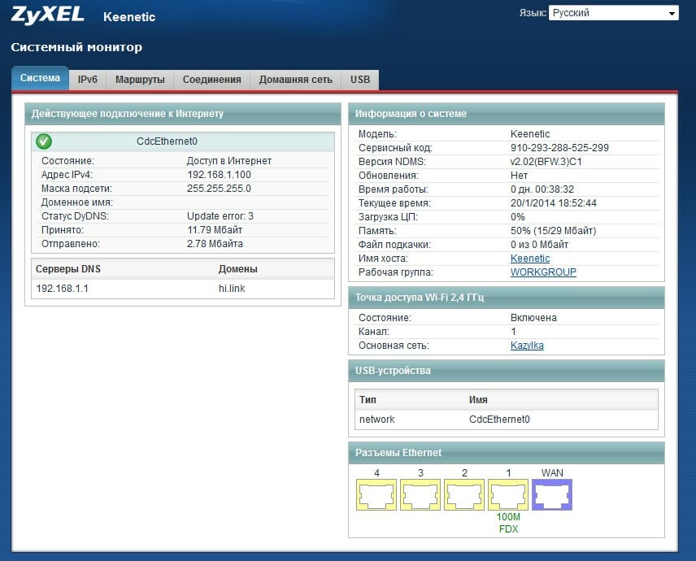This screenshot has width=696, height=561.
Task: Select the CdcEthernet0 connection header row
Action: [183, 141]
